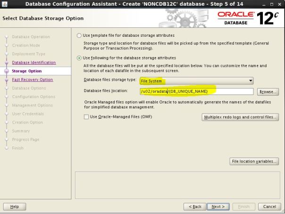Close the Database Configuration Assistant window
This screenshot has width=285, height=214.
(x=279, y=4)
